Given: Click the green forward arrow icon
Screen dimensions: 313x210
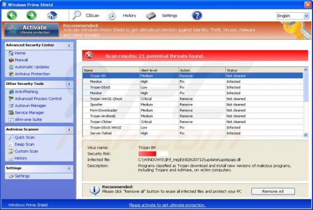Looking at the screenshot, I should pyautogui.click(x=31, y=15).
